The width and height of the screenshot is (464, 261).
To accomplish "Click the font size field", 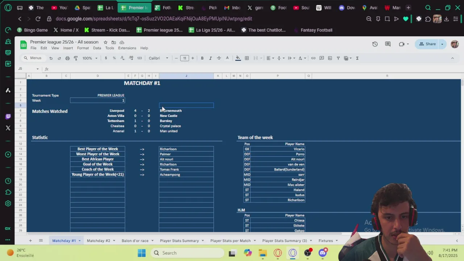I will (x=185, y=58).
